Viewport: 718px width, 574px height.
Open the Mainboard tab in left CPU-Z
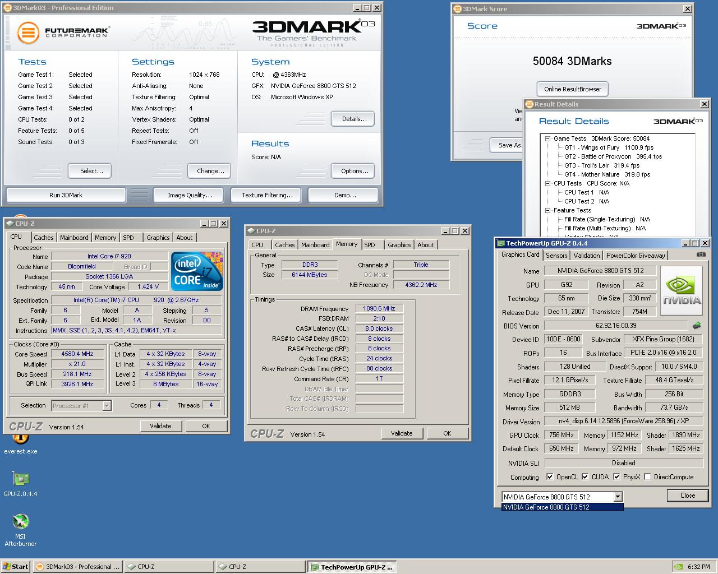click(x=74, y=238)
